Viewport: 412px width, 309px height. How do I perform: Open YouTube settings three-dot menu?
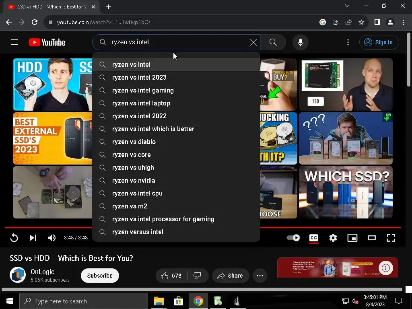(x=348, y=42)
